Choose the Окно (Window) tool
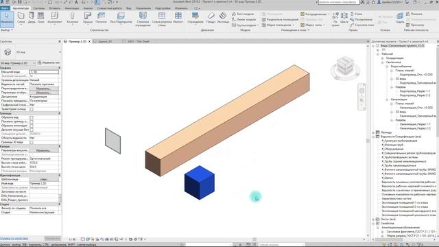This screenshot has width=439, height=247. 41,17
